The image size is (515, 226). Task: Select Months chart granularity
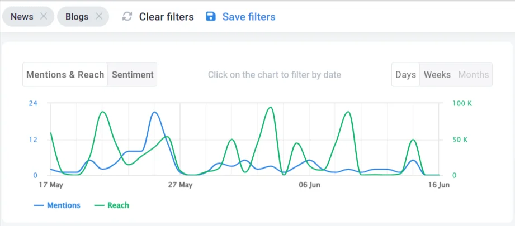click(474, 75)
